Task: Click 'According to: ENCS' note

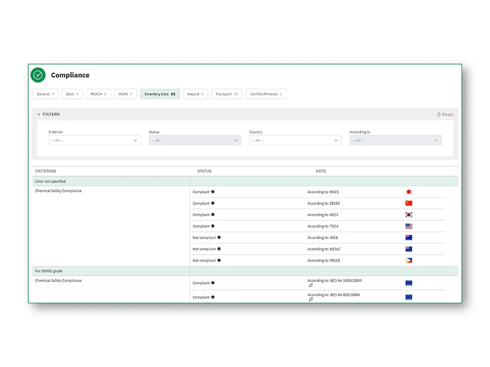Action: point(323,192)
